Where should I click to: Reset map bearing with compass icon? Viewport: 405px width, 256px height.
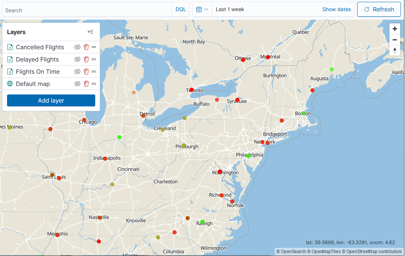click(x=395, y=51)
